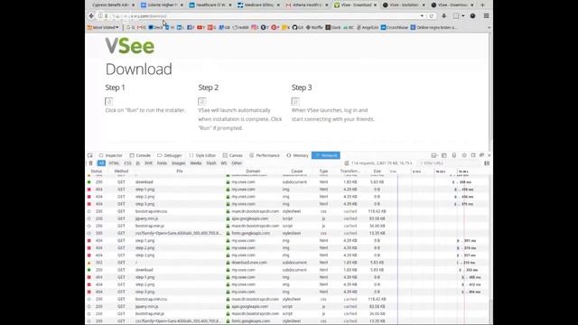The height and width of the screenshot is (325, 578).
Task: Open the URL bar history dropdown arrow
Action: [422, 16]
